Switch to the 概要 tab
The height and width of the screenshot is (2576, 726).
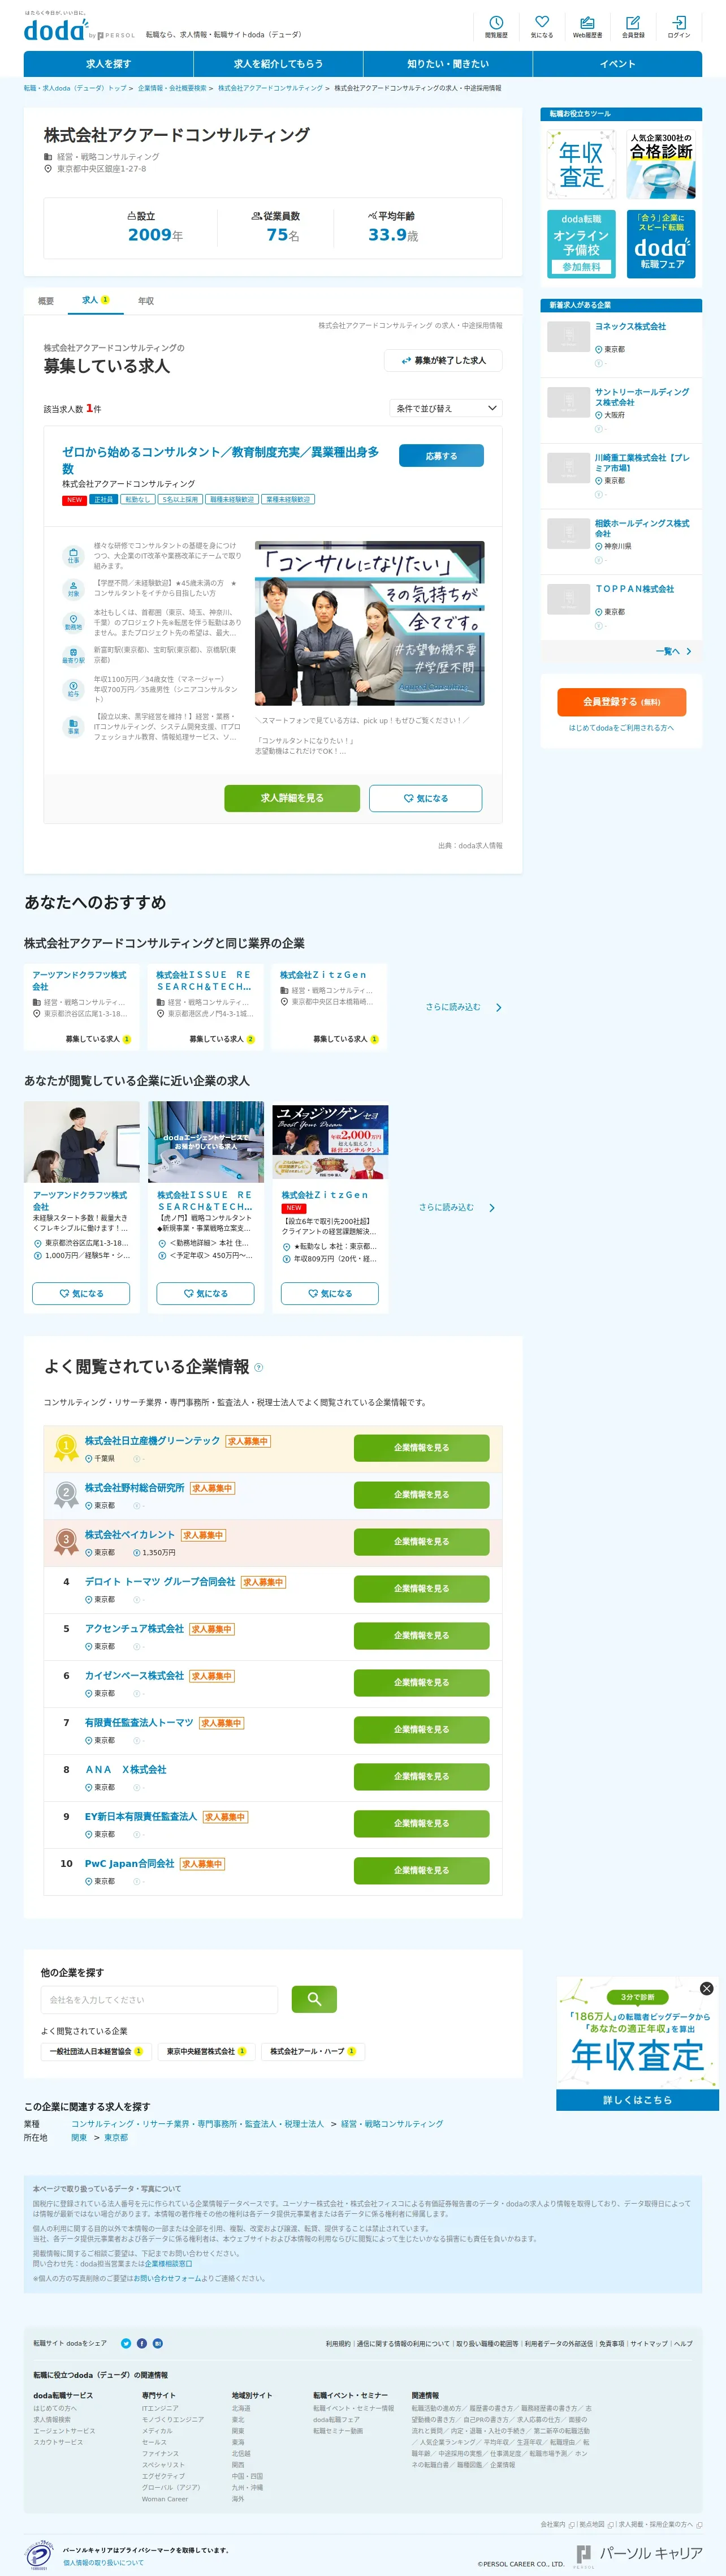point(46,301)
